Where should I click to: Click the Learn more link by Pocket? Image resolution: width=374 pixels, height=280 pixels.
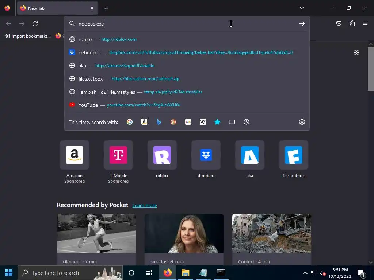point(145,206)
